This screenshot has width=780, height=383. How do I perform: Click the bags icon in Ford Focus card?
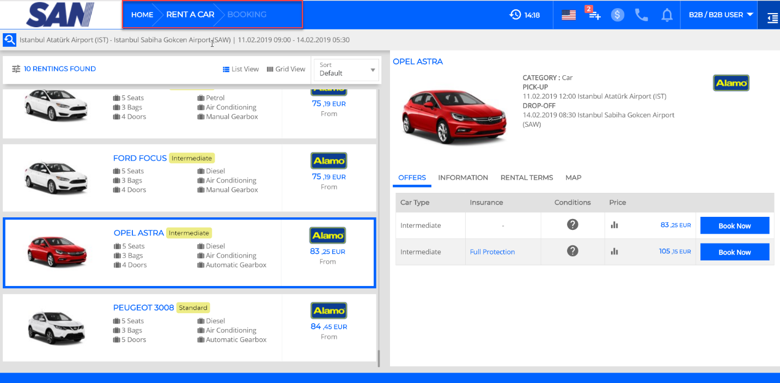point(117,180)
